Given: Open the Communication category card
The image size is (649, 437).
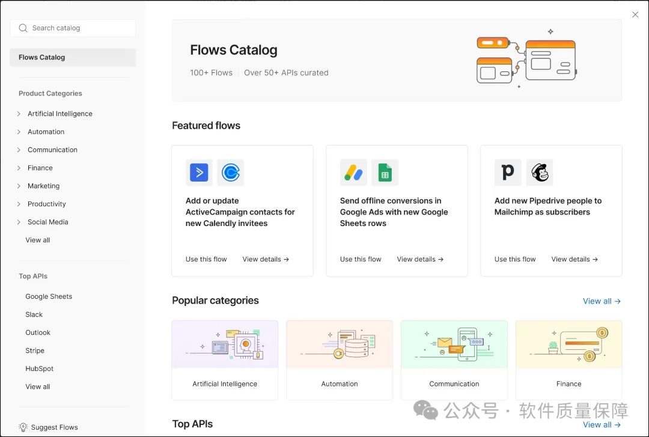Looking at the screenshot, I should point(454,360).
